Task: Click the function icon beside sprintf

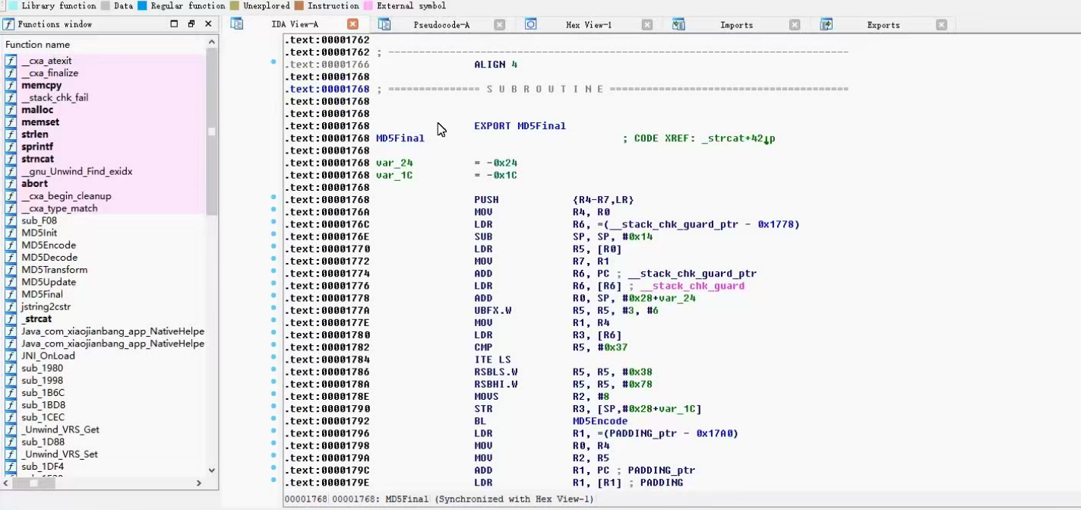Action: pyautogui.click(x=11, y=147)
